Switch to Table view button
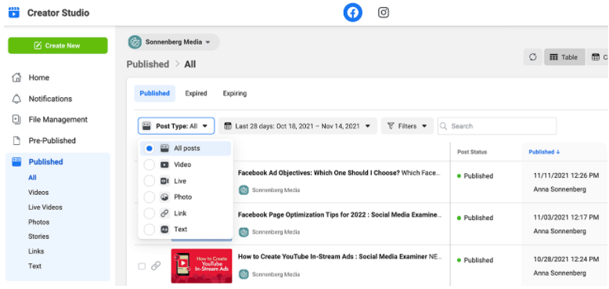This screenshot has width=609, height=289. point(564,57)
